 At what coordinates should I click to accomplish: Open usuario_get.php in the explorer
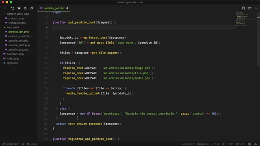(x=18, y=41)
